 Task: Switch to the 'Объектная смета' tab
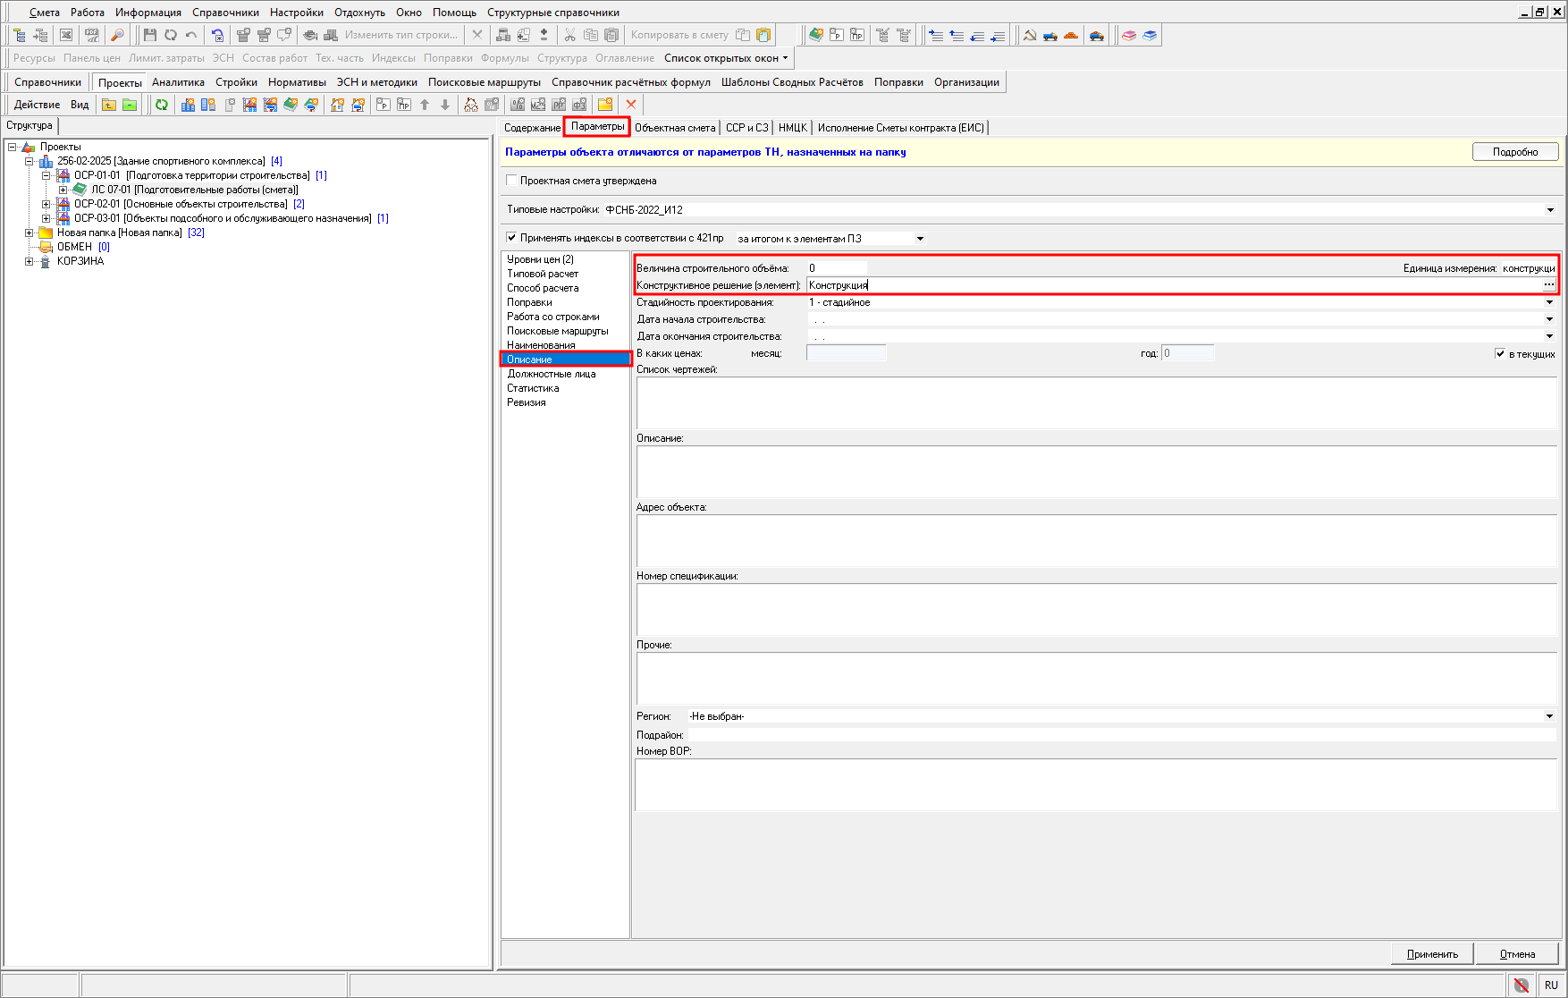(675, 128)
